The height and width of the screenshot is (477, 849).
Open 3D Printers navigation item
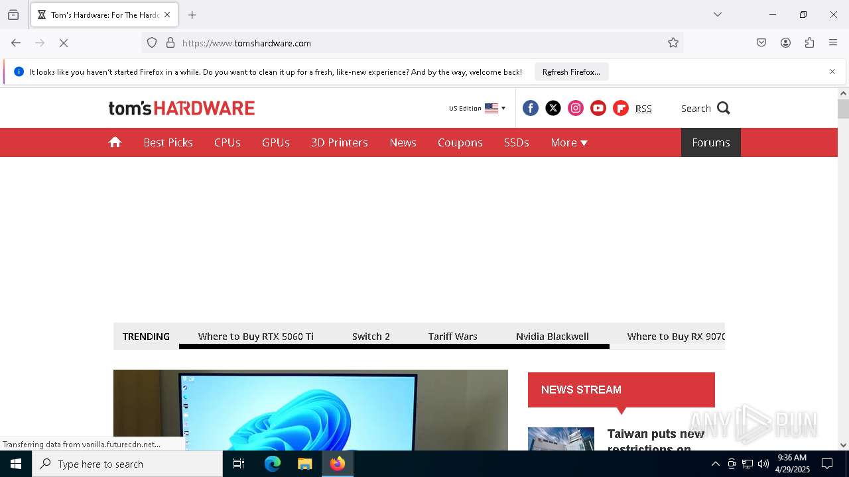coord(340,142)
